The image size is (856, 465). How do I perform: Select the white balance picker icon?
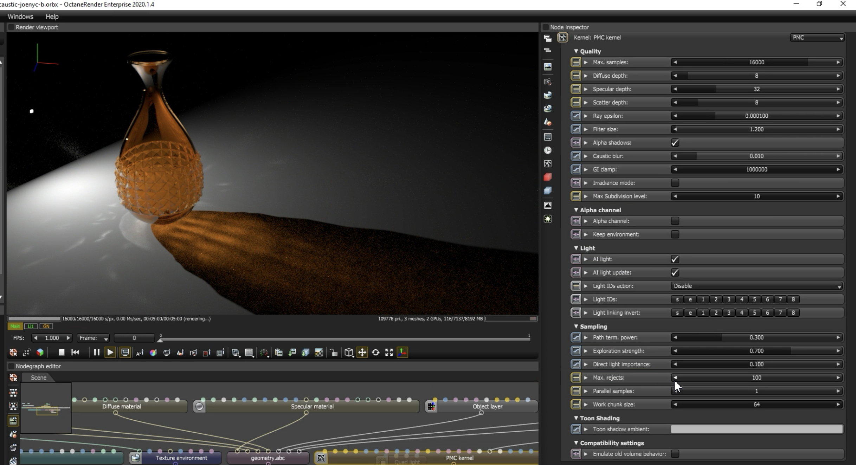coord(153,353)
